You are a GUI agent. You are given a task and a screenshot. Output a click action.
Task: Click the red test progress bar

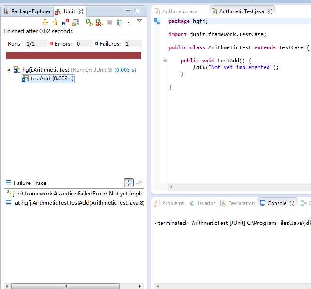73,56
